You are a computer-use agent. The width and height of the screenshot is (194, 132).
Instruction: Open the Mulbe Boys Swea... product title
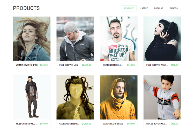tap(157, 124)
